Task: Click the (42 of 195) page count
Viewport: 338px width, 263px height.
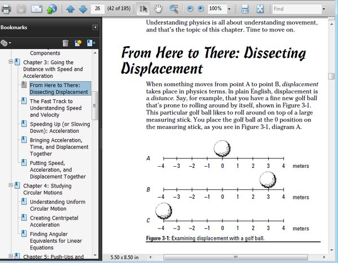Action: tap(119, 8)
